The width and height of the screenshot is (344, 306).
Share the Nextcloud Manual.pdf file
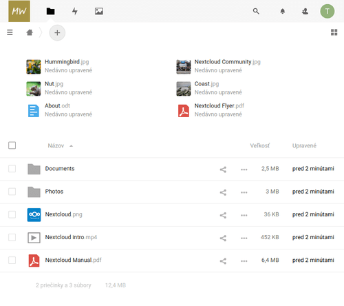pyautogui.click(x=223, y=261)
